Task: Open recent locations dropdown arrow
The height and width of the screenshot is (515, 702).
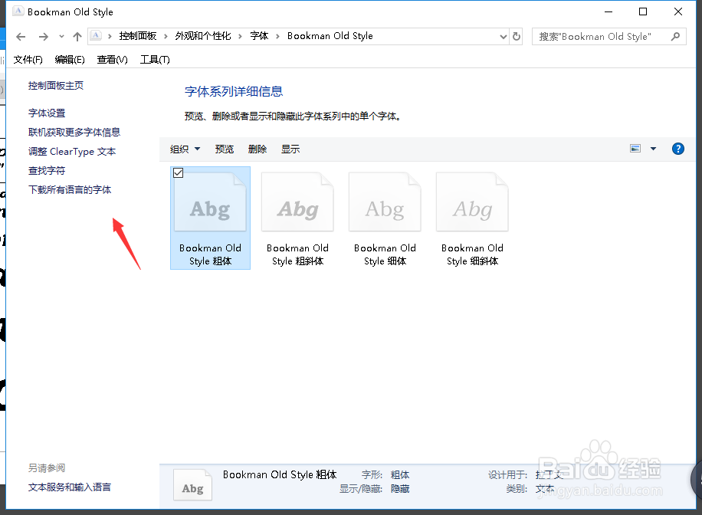Action: pos(62,37)
